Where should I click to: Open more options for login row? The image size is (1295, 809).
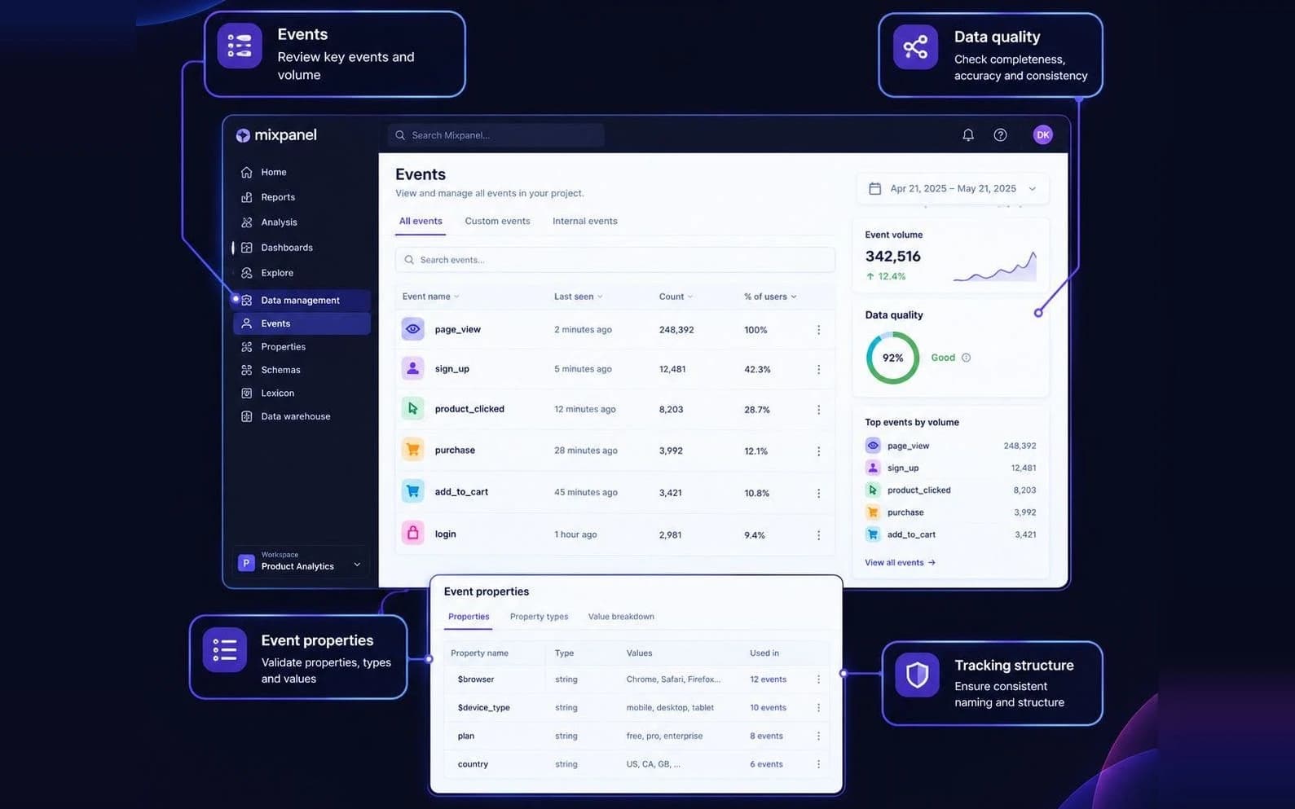[818, 535]
